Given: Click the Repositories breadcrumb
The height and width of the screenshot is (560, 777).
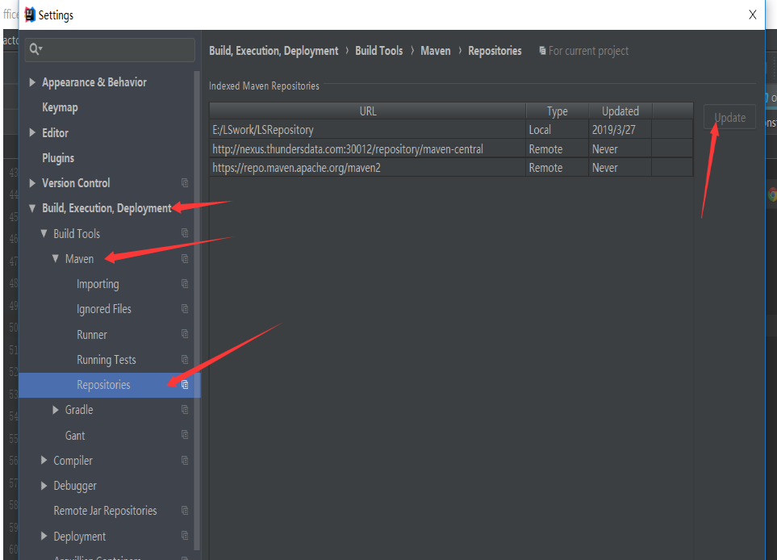Looking at the screenshot, I should [495, 51].
